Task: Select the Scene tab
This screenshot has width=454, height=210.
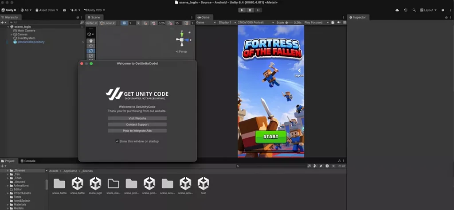Action: point(94,17)
